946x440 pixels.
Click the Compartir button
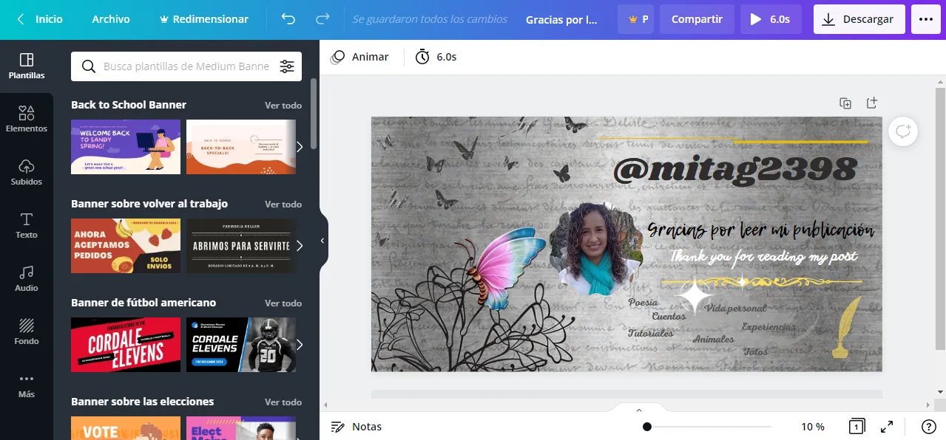697,19
